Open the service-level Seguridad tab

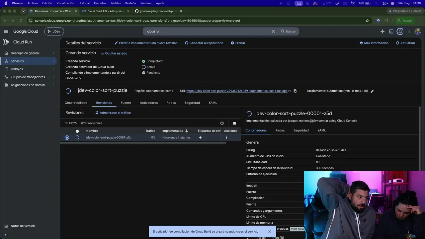[x=192, y=103]
